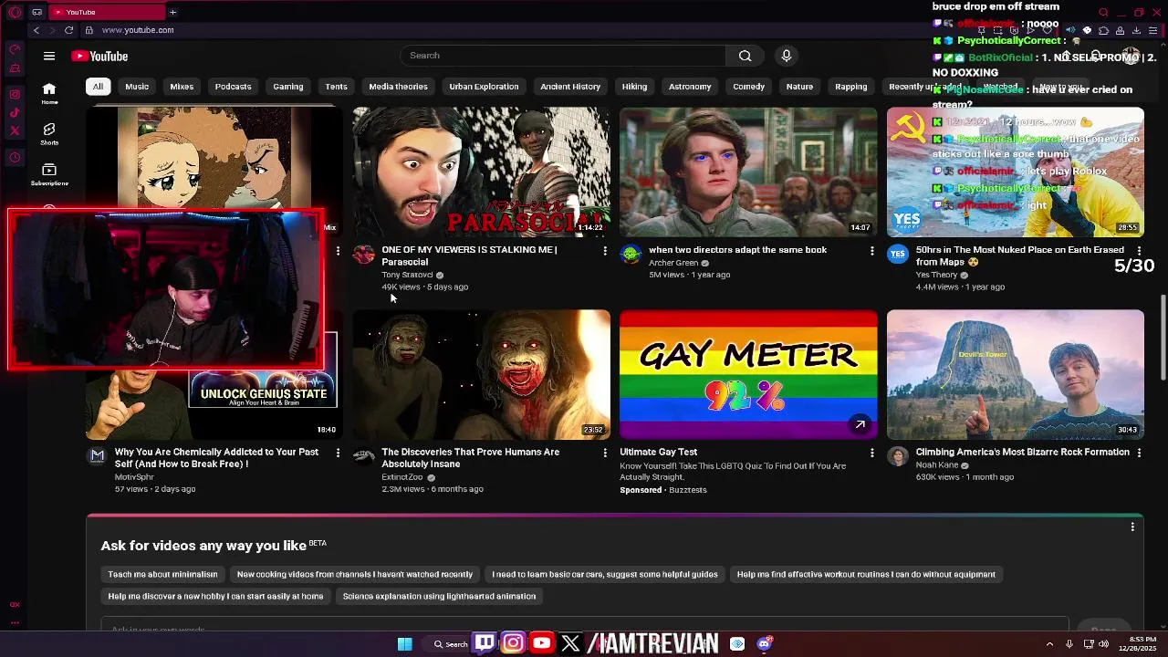
Task: Click 'I need to learn basic car care' suggestion
Action: 605,575
